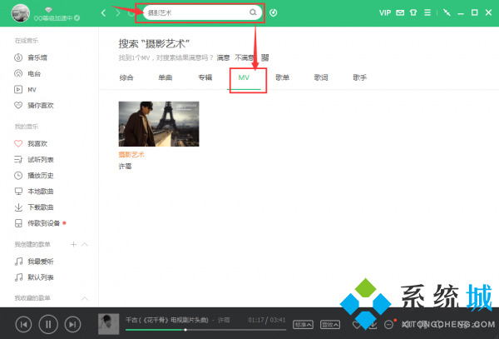
Task: Open 传歌到设备 transfer to device
Action: [x=40, y=223]
